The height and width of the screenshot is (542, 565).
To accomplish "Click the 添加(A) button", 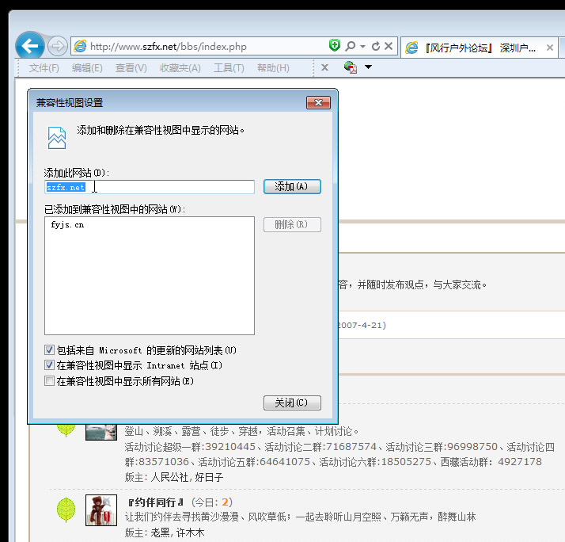I will click(x=292, y=186).
